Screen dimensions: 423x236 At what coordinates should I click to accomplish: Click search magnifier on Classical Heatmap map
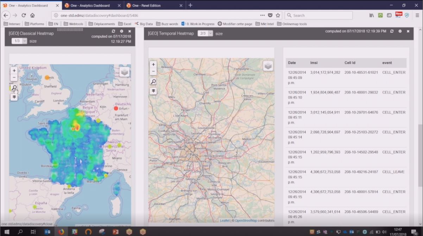(14, 87)
